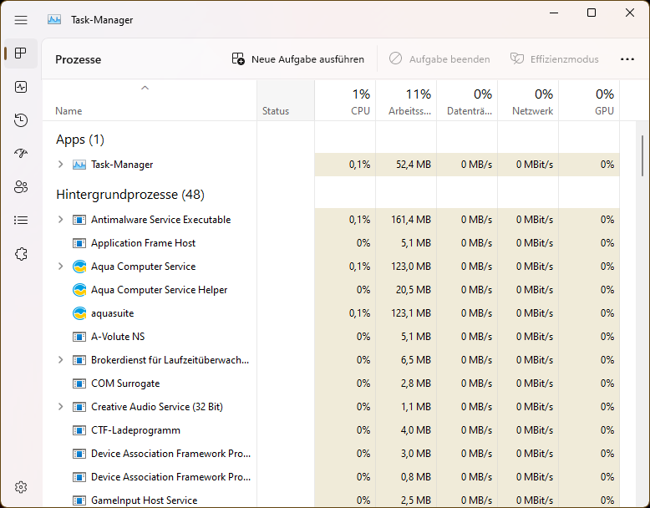Open the App history page icon
Screen dimensions: 650x508
point(21,120)
